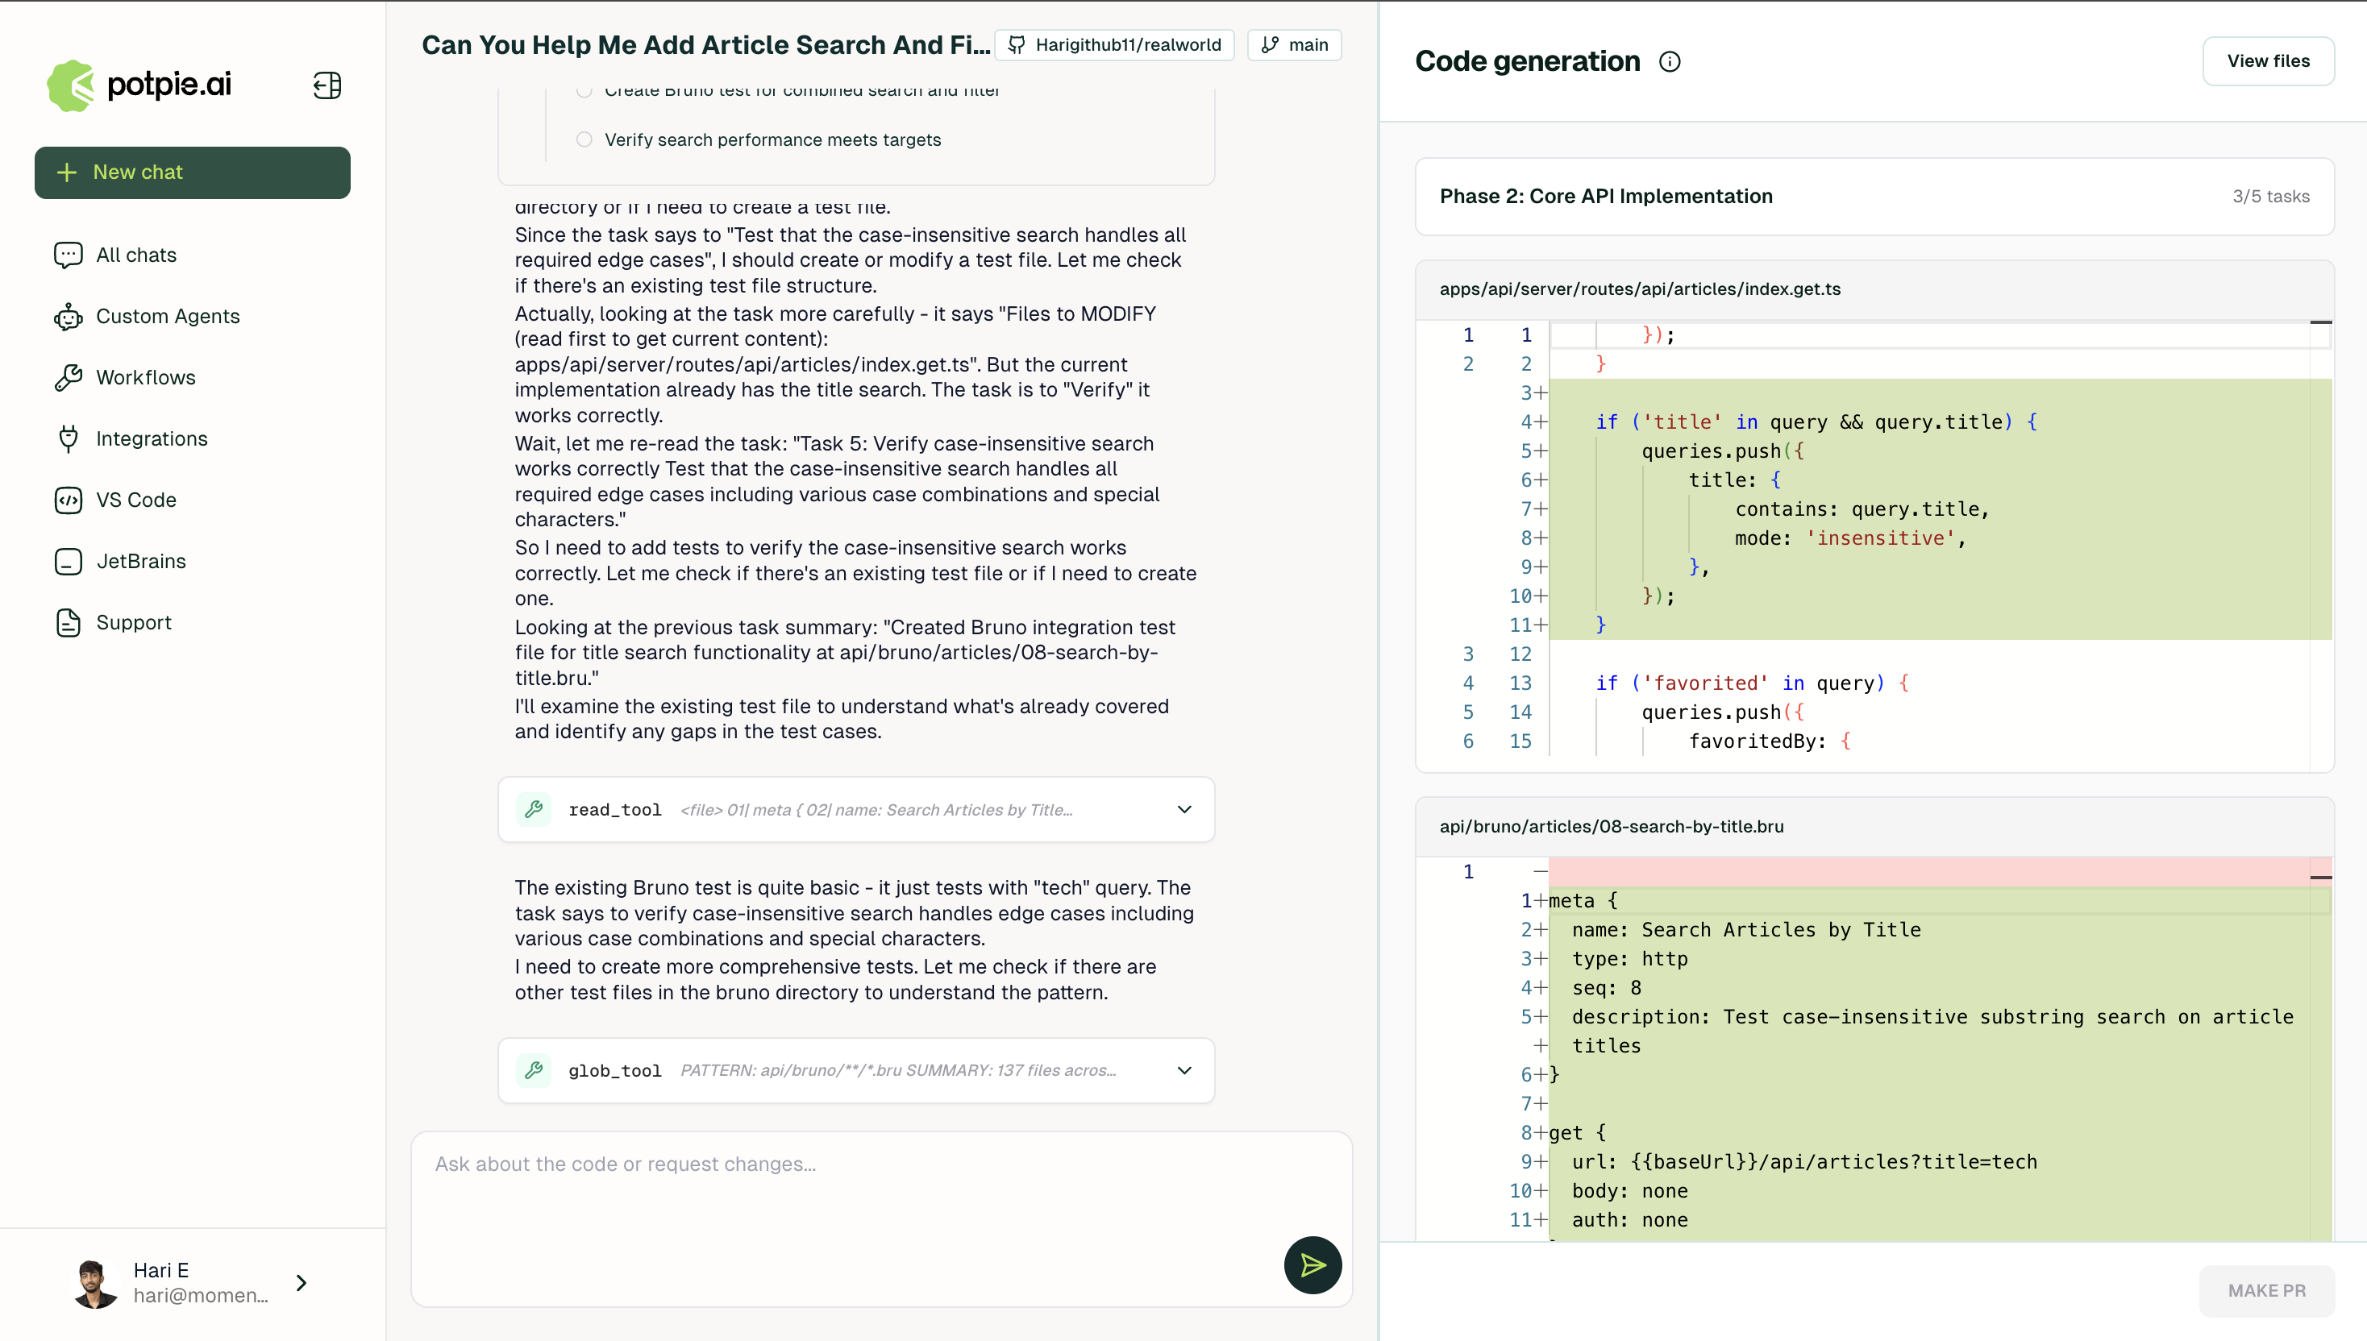This screenshot has height=1341, width=2367.
Task: Click the Phase 2 Core API Implementation header
Action: click(x=1607, y=196)
